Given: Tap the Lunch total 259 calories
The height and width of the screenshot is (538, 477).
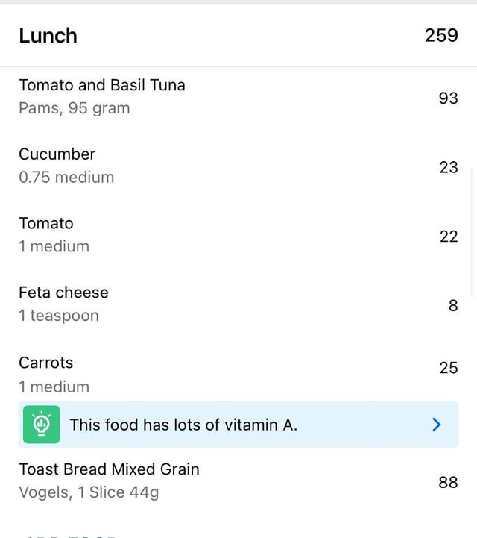Looking at the screenshot, I should coord(441,35).
